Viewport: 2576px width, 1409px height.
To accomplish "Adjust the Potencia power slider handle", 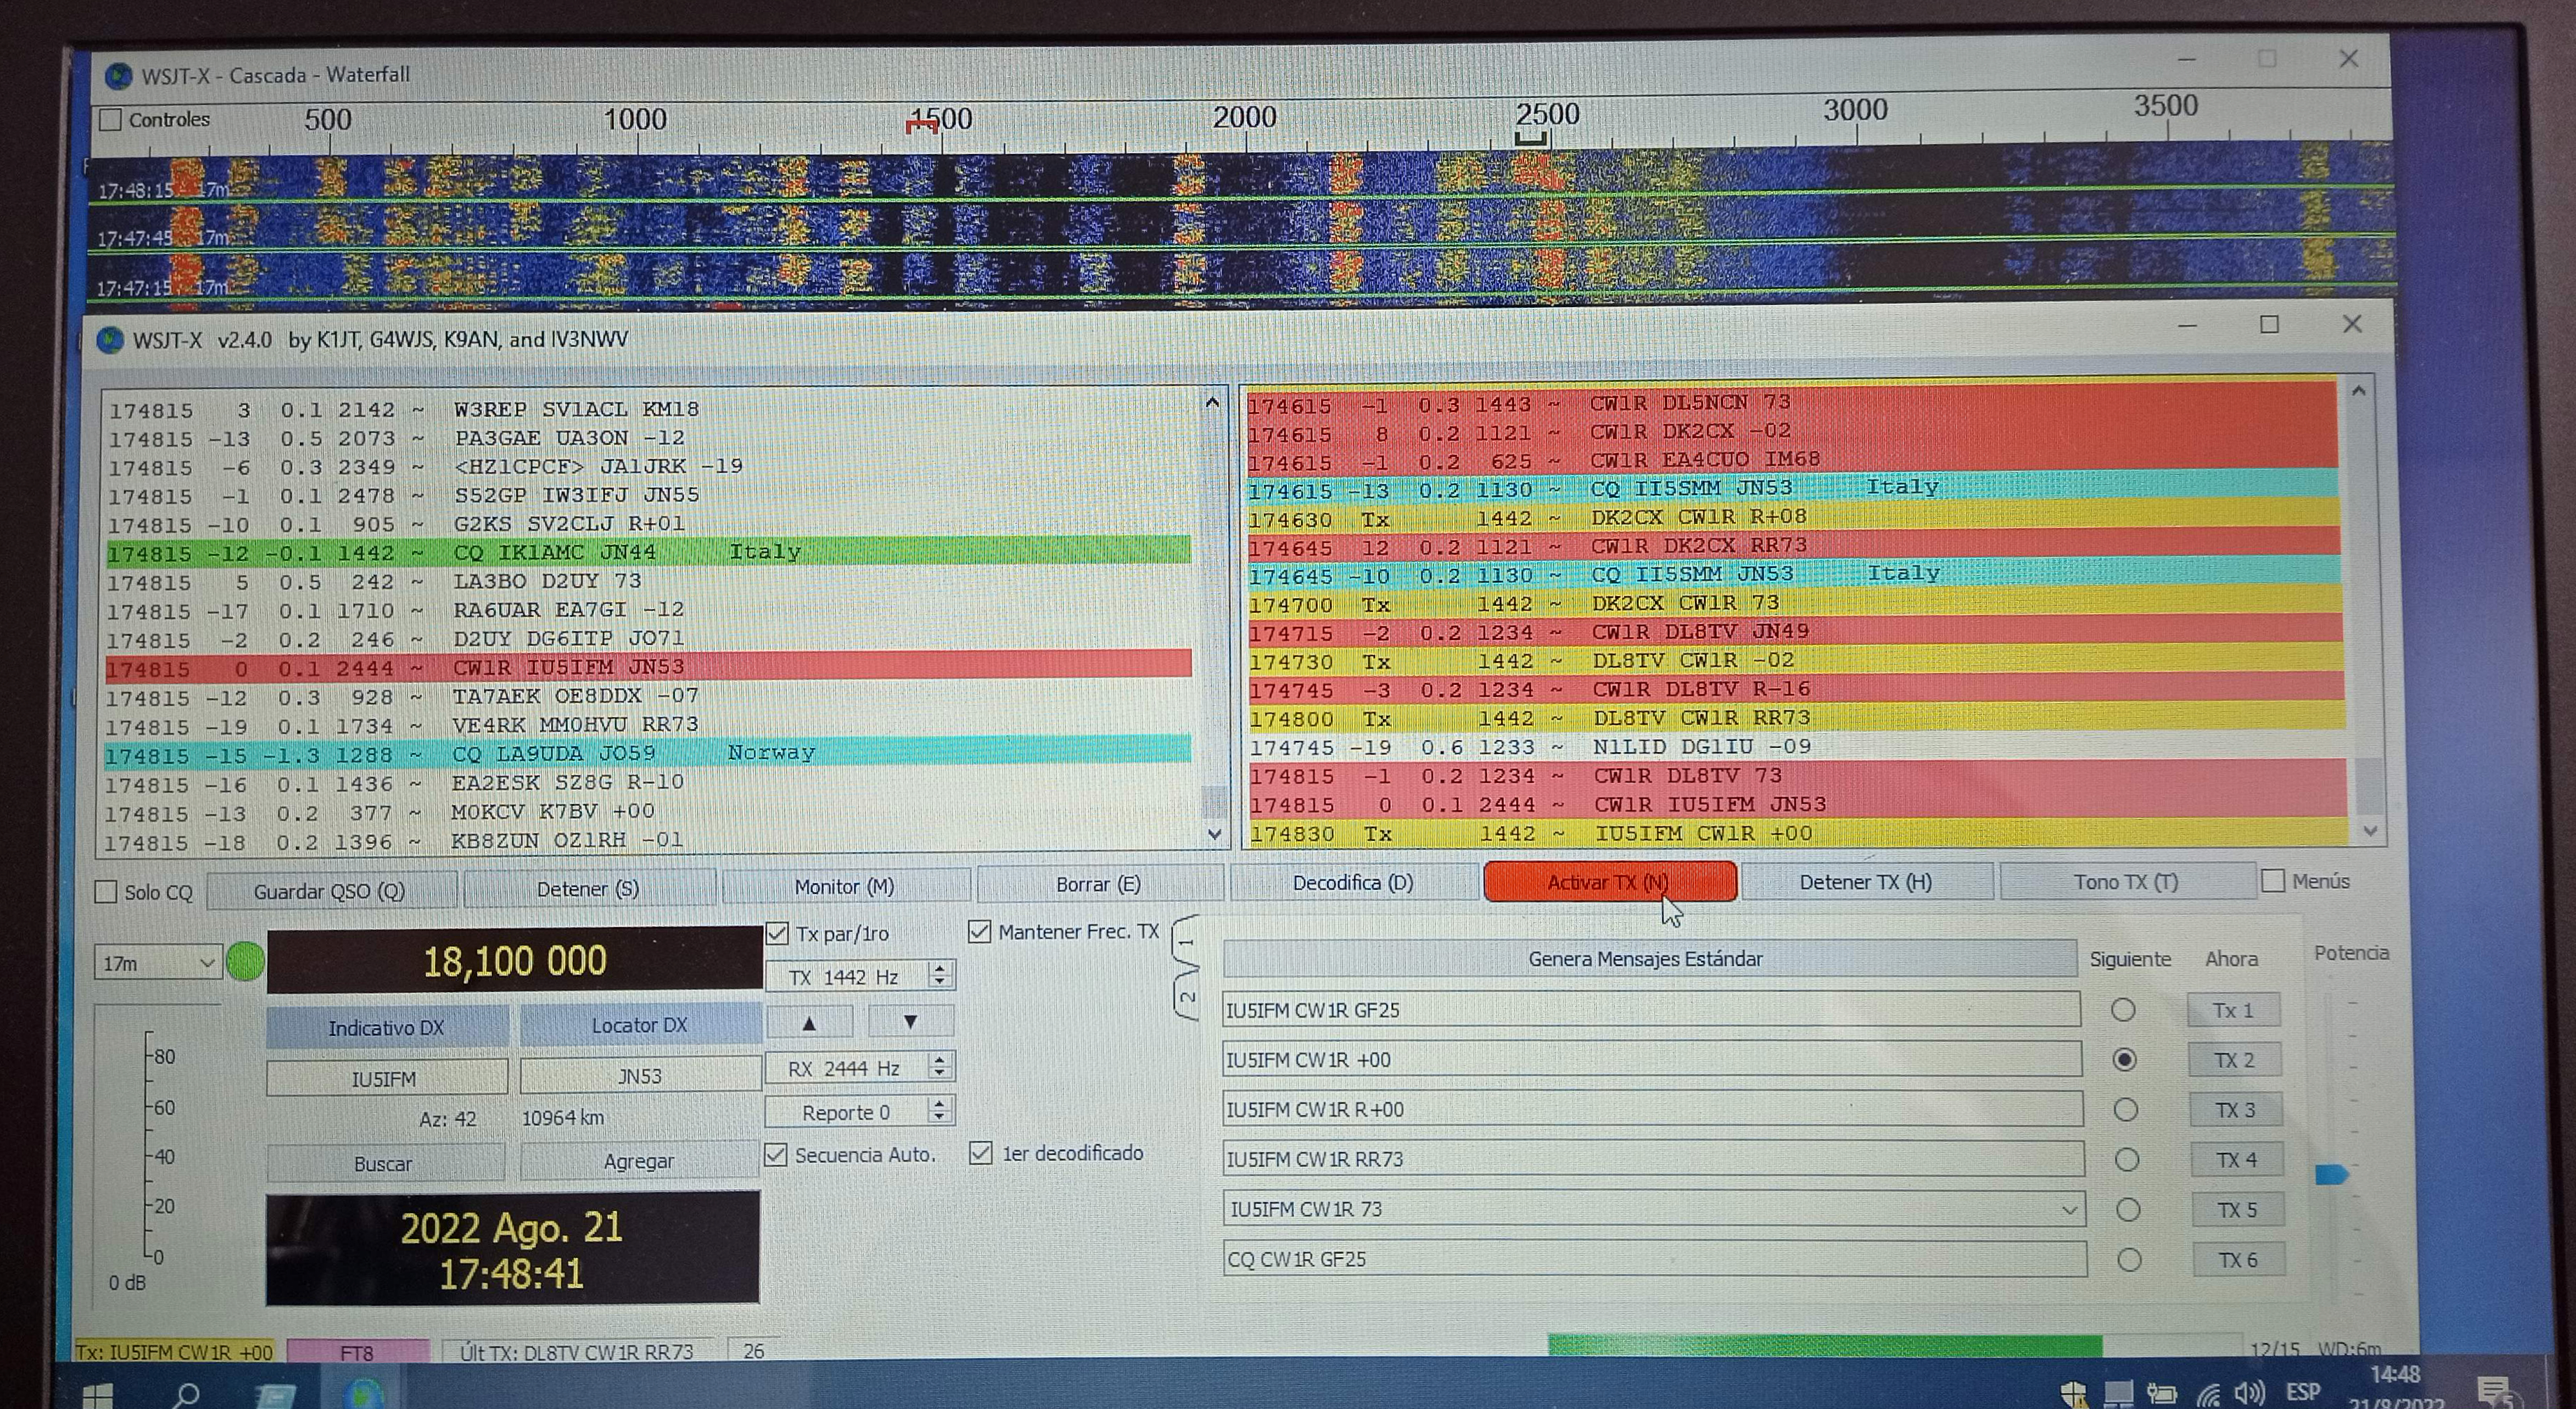I will 2331,1174.
